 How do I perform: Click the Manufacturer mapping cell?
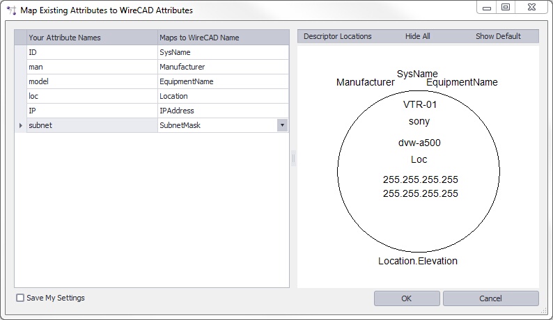[x=223, y=67]
